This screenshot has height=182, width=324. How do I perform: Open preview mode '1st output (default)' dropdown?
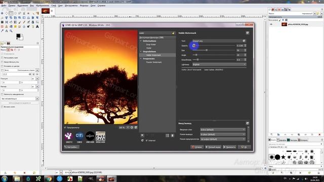pyautogui.click(x=223, y=139)
